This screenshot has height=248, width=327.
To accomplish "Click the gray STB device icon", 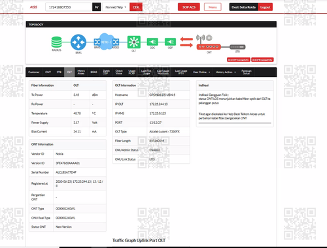I will 237,47.
